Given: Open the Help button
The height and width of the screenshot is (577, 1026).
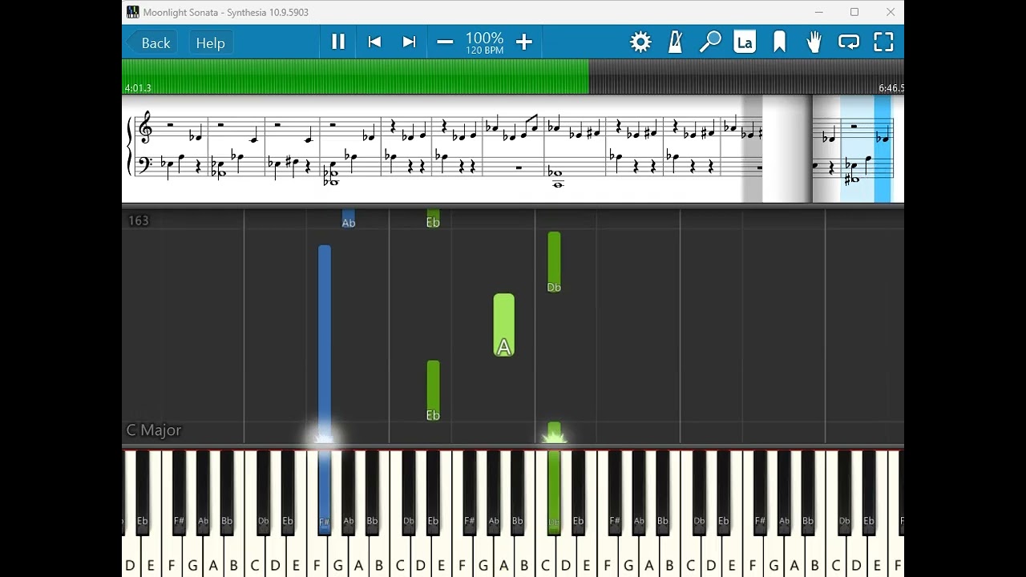Looking at the screenshot, I should [211, 42].
